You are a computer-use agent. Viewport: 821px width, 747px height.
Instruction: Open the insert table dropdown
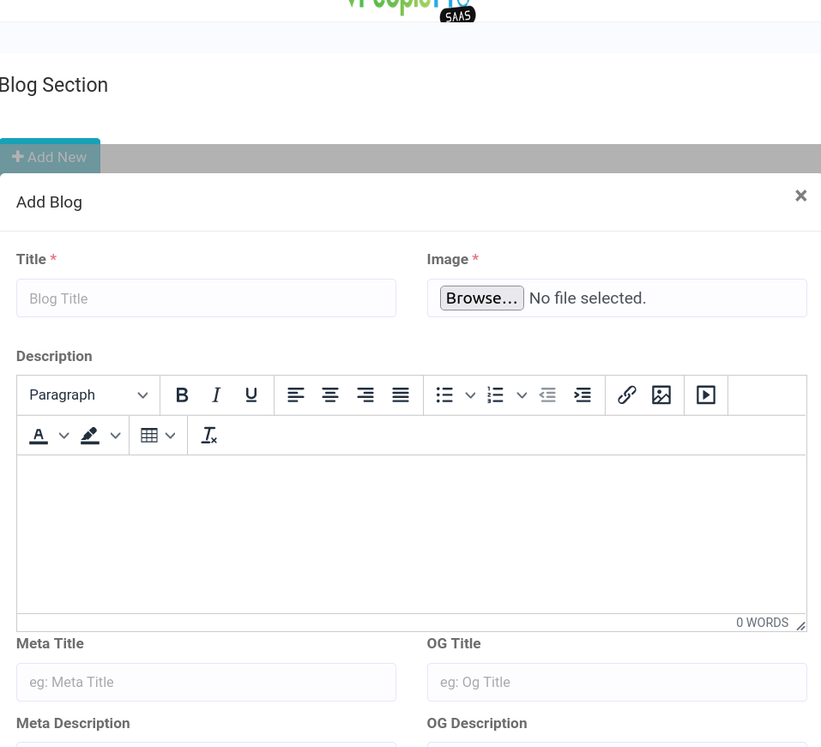(158, 436)
